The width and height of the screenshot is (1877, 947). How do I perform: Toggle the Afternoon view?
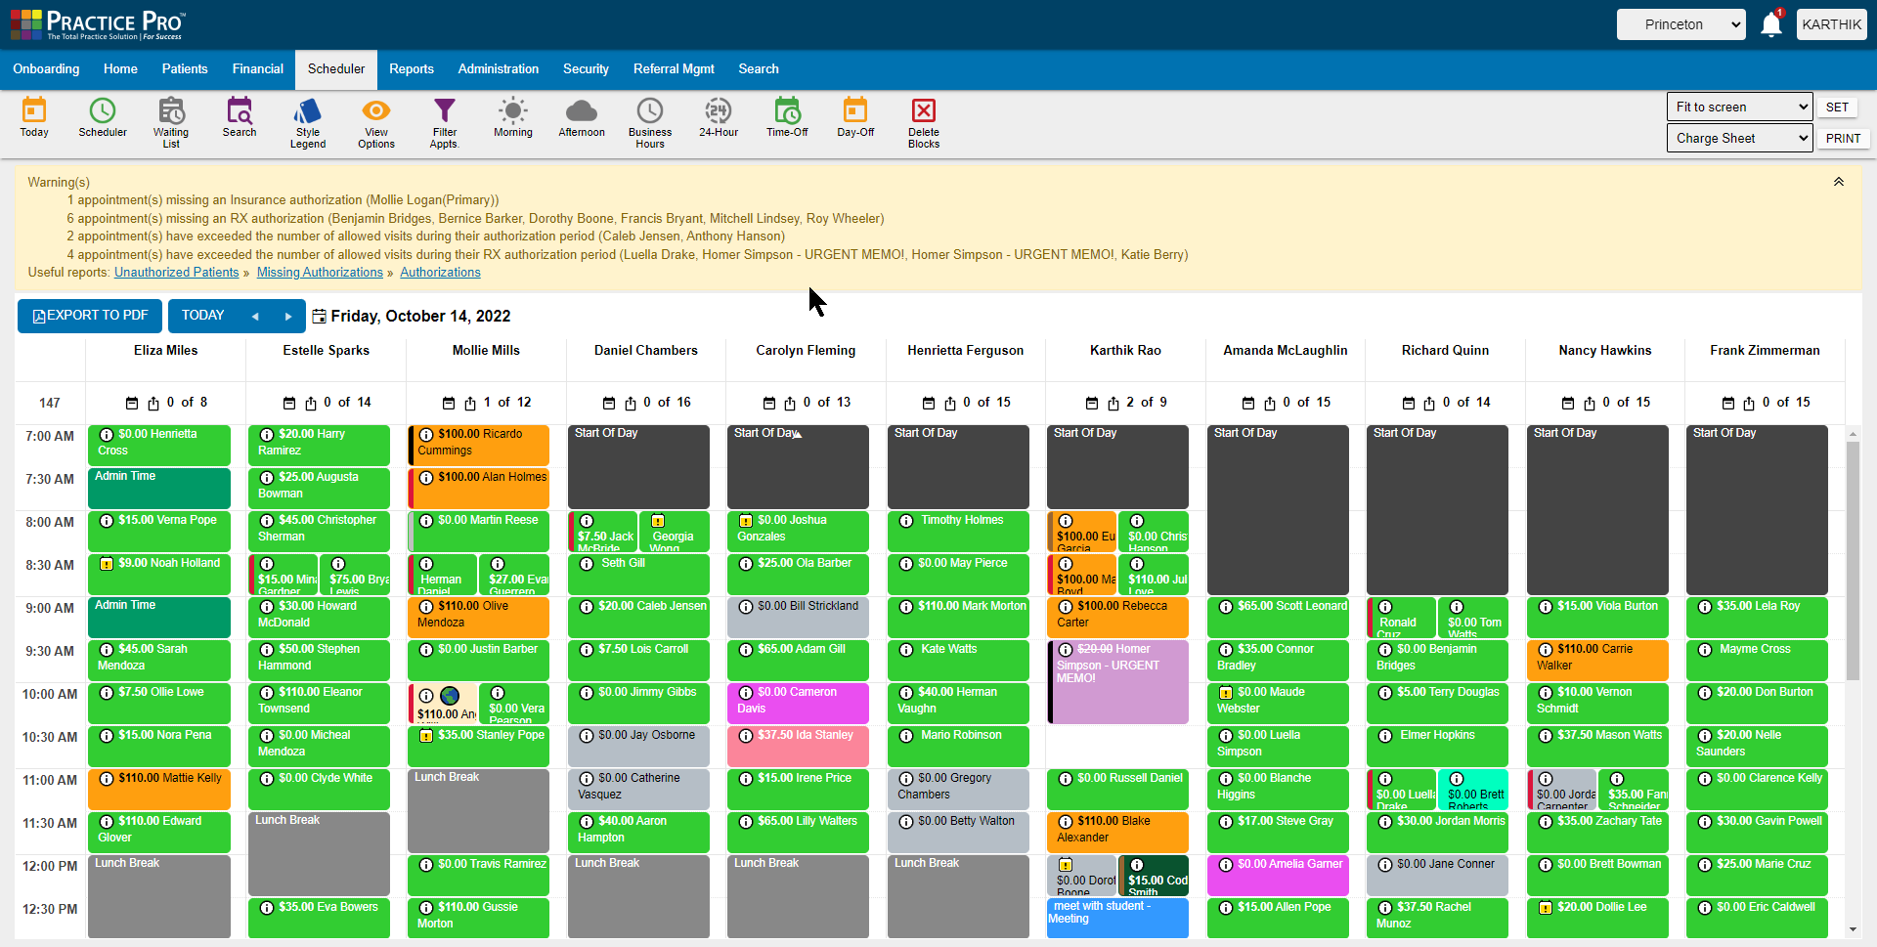pos(581,119)
